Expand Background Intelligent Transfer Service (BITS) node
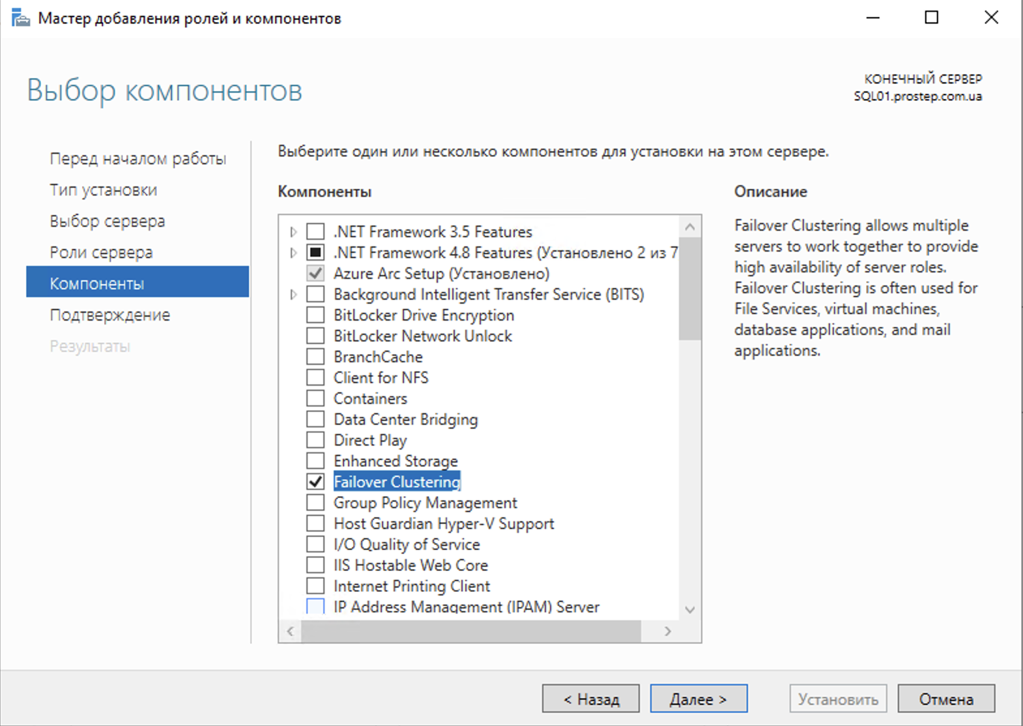The image size is (1023, 726). [x=293, y=295]
